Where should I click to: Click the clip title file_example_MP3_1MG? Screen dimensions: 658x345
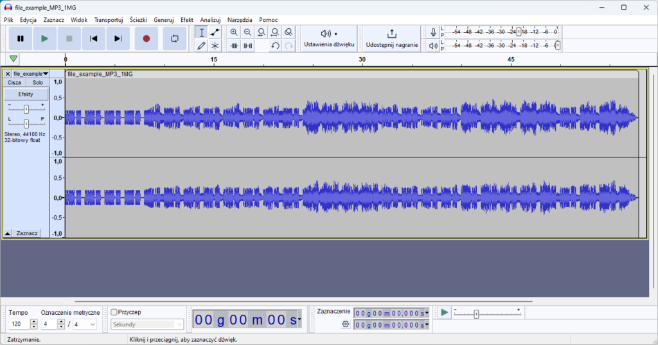point(100,75)
